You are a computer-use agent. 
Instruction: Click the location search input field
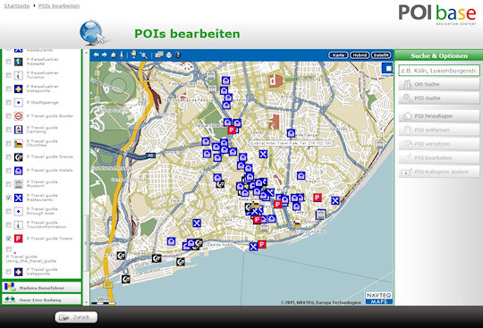[439, 71]
